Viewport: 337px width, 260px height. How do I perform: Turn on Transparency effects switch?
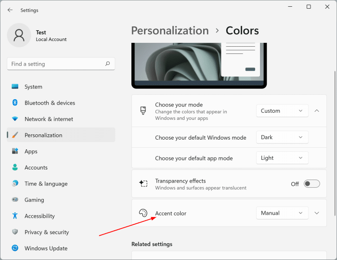pos(311,184)
